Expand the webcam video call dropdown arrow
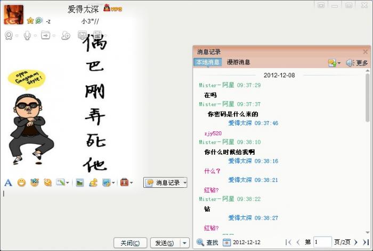Screen dimensions: 373x251 click(17, 36)
